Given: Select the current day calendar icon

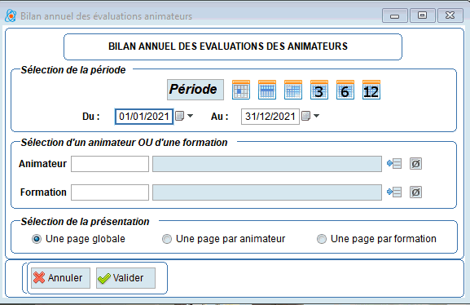Looking at the screenshot, I should pos(241,90).
